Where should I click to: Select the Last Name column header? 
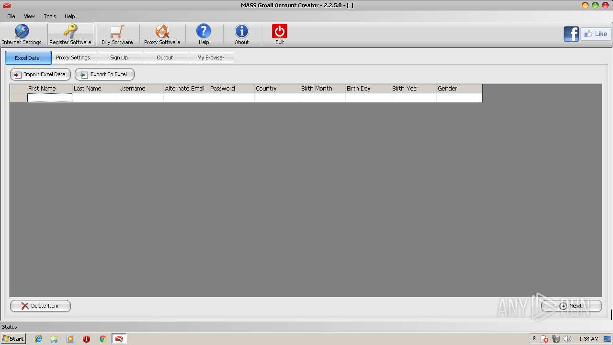pyautogui.click(x=95, y=89)
